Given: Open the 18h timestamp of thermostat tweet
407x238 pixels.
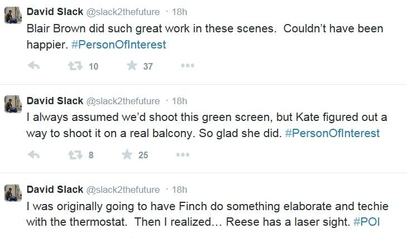Looking at the screenshot, I should click(179, 190).
